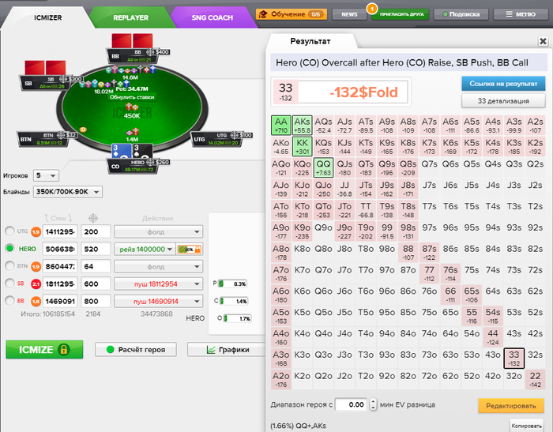This screenshot has height=432, width=553.
Task: Select the BB radio button
Action: (x=9, y=300)
